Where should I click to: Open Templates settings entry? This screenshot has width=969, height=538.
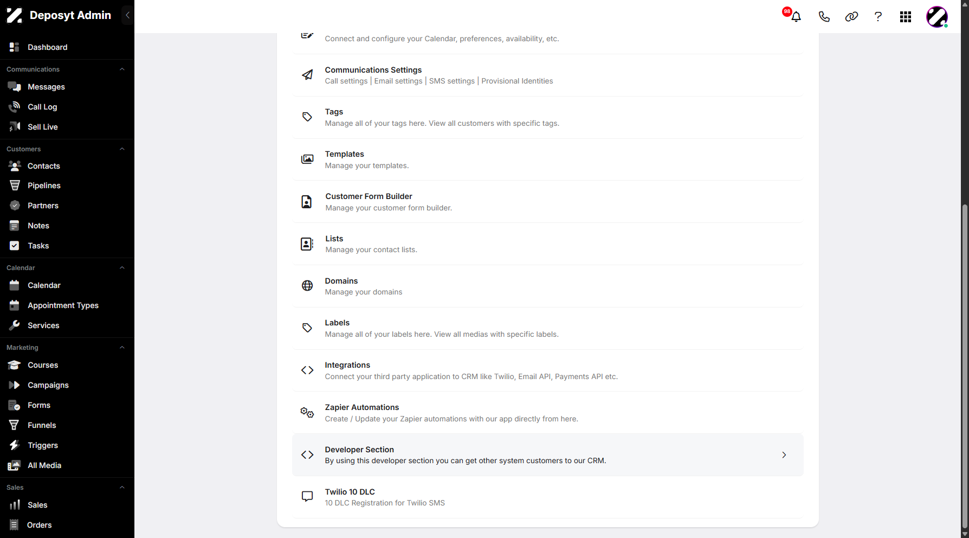(x=548, y=159)
